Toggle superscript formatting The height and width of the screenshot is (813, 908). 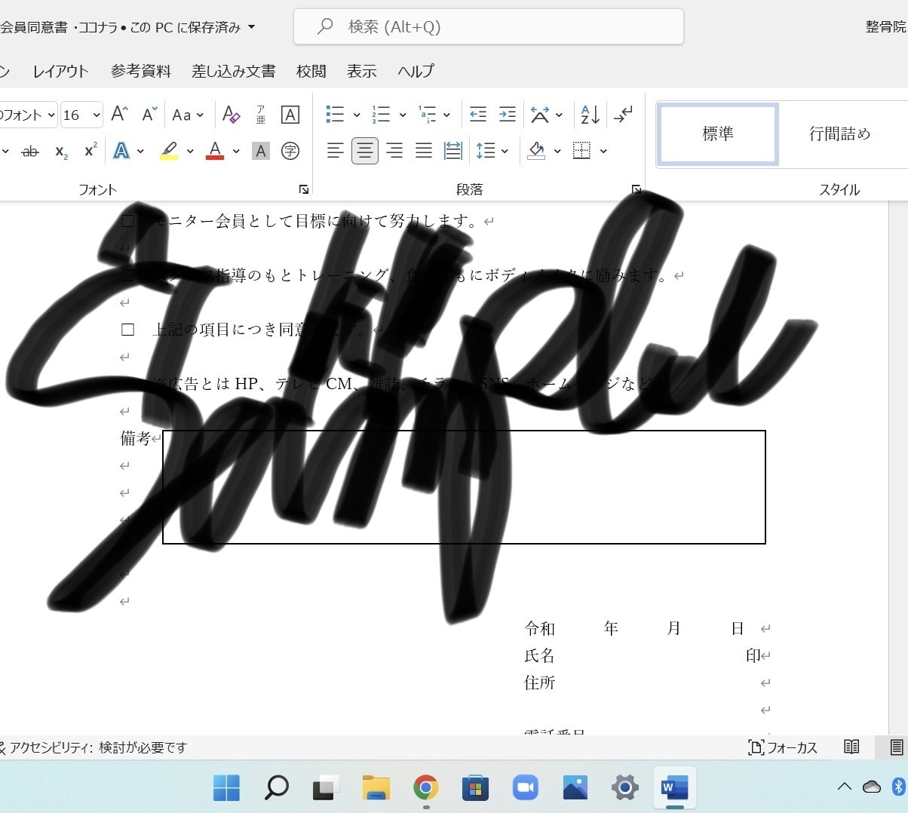pos(90,151)
